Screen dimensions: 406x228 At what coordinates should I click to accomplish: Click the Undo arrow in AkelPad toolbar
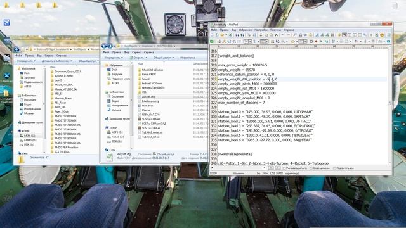coord(283,35)
